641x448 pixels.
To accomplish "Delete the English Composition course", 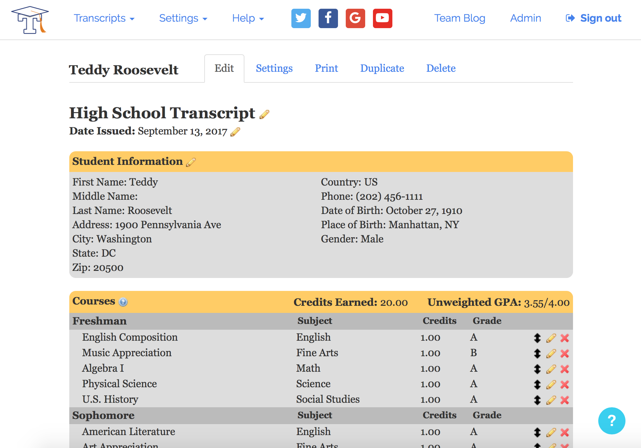I will (565, 338).
